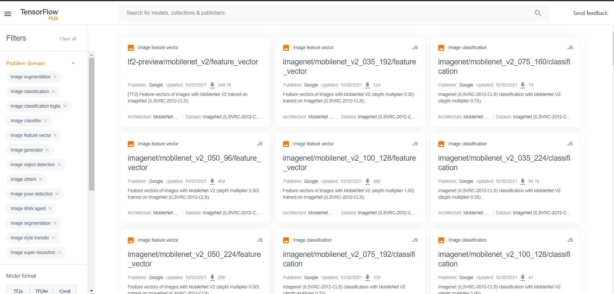The image size is (614, 294).
Task: Open imagenet/mobilenet_v2_100_128/classification model
Action: pyautogui.click(x=504, y=259)
